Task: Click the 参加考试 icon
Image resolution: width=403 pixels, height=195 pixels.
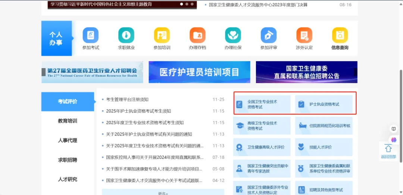Action: click(x=90, y=35)
